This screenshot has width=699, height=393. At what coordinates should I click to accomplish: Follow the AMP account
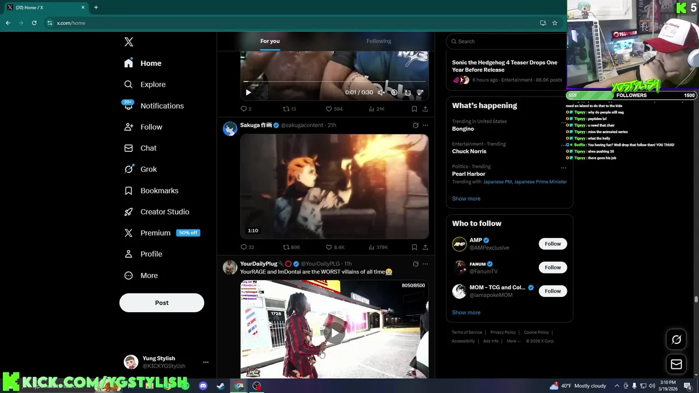tap(553, 244)
